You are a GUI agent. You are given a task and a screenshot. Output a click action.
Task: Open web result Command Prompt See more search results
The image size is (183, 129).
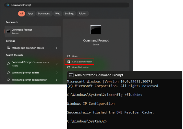33,64
